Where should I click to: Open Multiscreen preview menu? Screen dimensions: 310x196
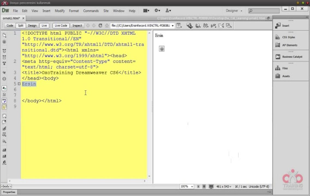190,26
